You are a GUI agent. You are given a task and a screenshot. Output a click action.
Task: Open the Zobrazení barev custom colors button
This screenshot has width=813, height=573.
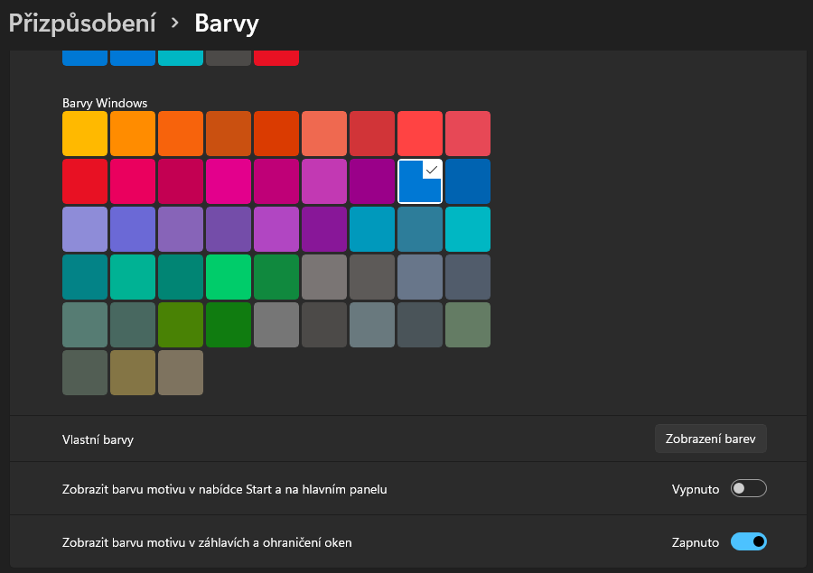(710, 439)
